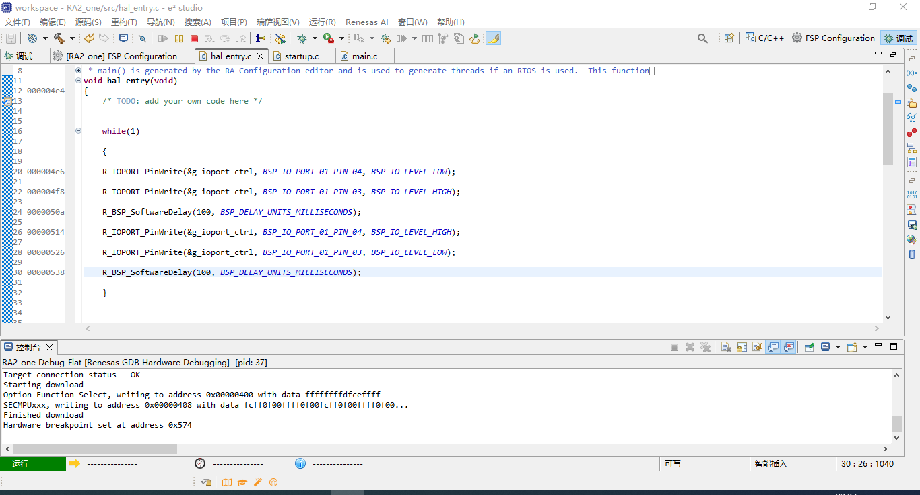
Task: Select the 调试 view tab on left
Action: pos(24,56)
